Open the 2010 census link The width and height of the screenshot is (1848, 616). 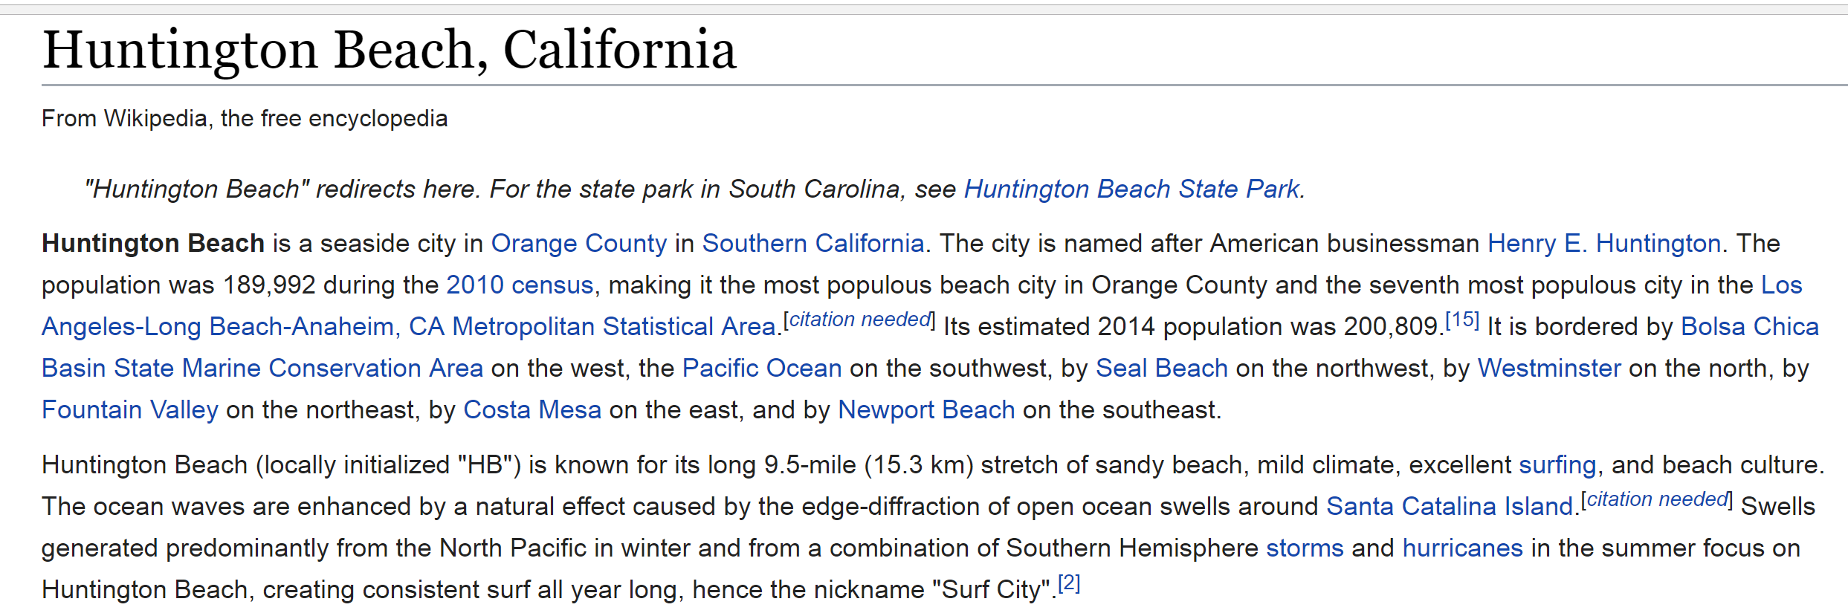click(519, 285)
